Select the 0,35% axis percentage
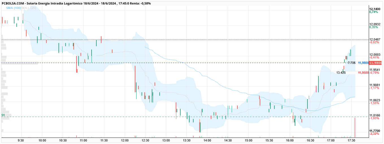 [374, 27]
